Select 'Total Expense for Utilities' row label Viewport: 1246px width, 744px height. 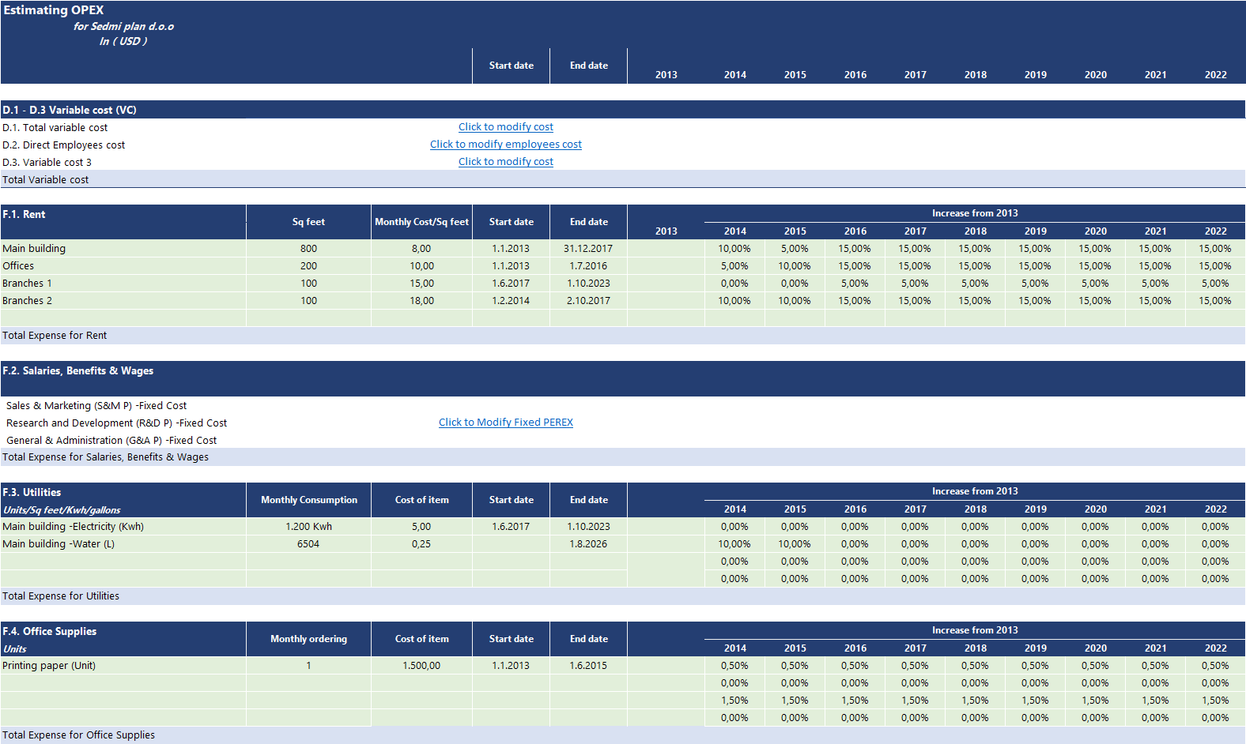coord(61,596)
